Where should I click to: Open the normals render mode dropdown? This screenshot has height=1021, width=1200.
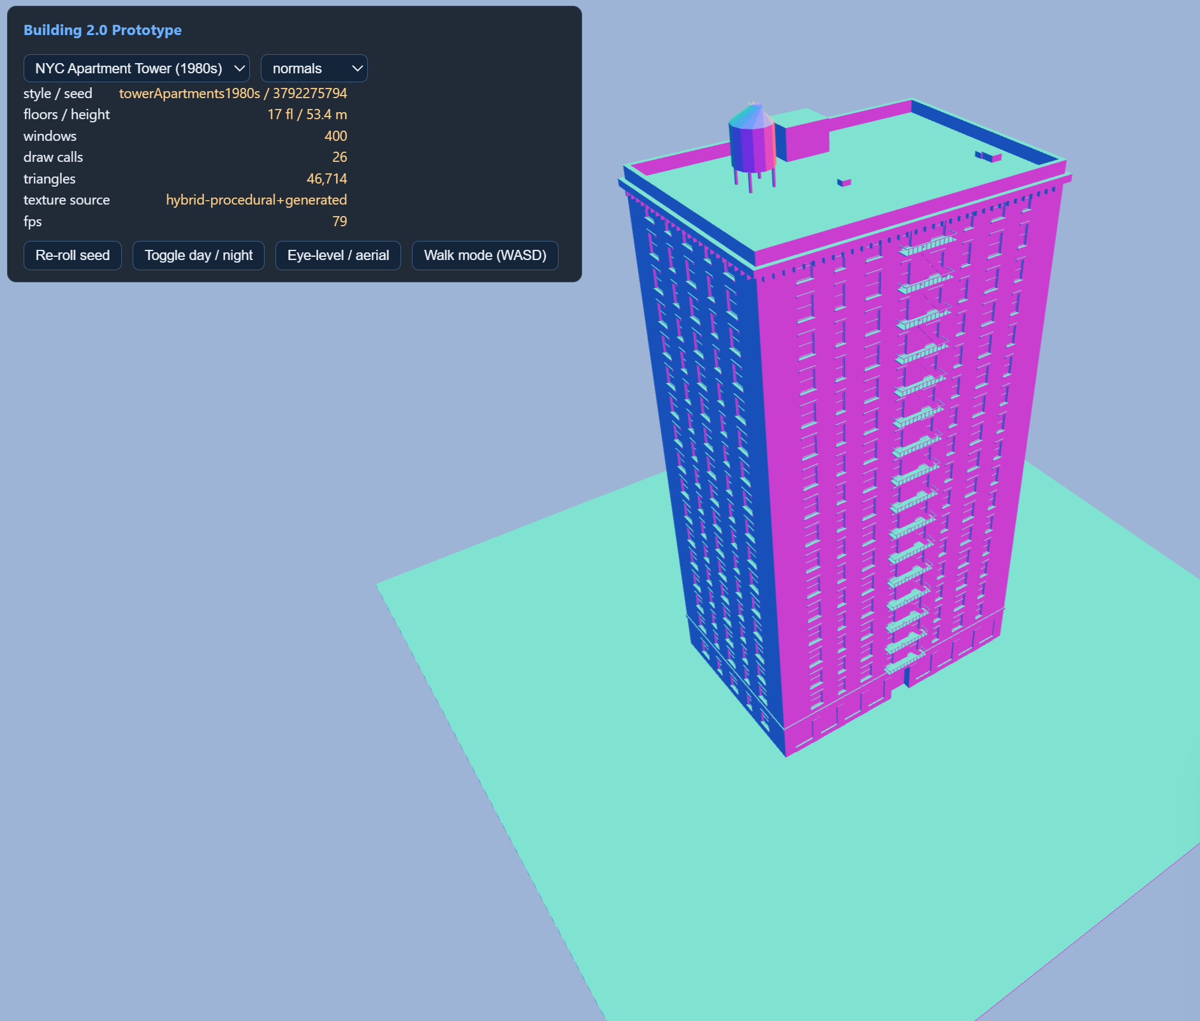click(314, 68)
